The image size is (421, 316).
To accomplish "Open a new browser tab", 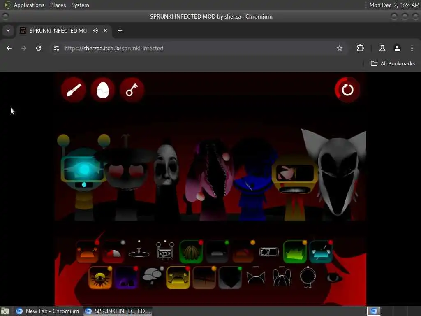I will (120, 30).
